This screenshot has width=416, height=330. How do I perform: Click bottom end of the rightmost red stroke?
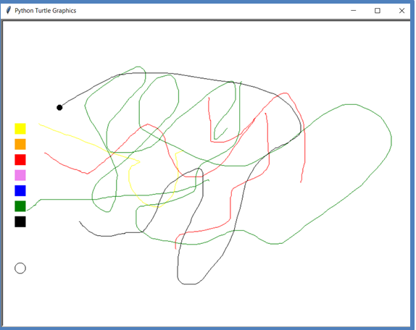click(x=301, y=182)
